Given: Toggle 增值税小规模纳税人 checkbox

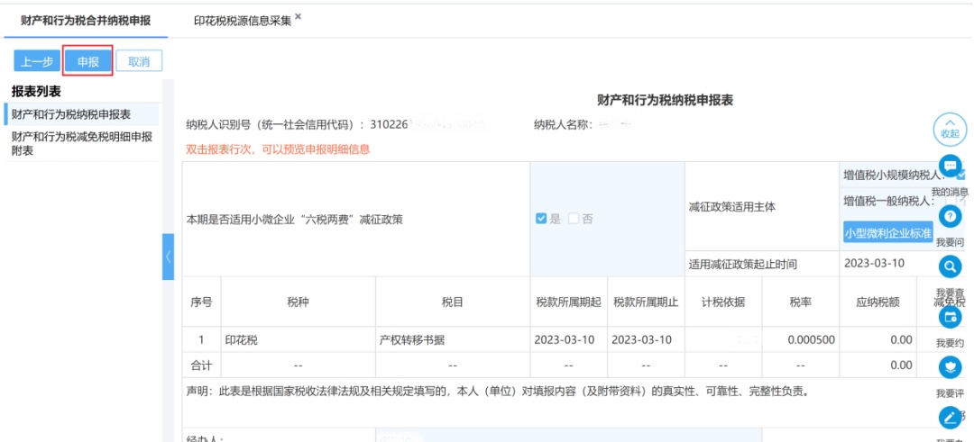Looking at the screenshot, I should click(960, 175).
